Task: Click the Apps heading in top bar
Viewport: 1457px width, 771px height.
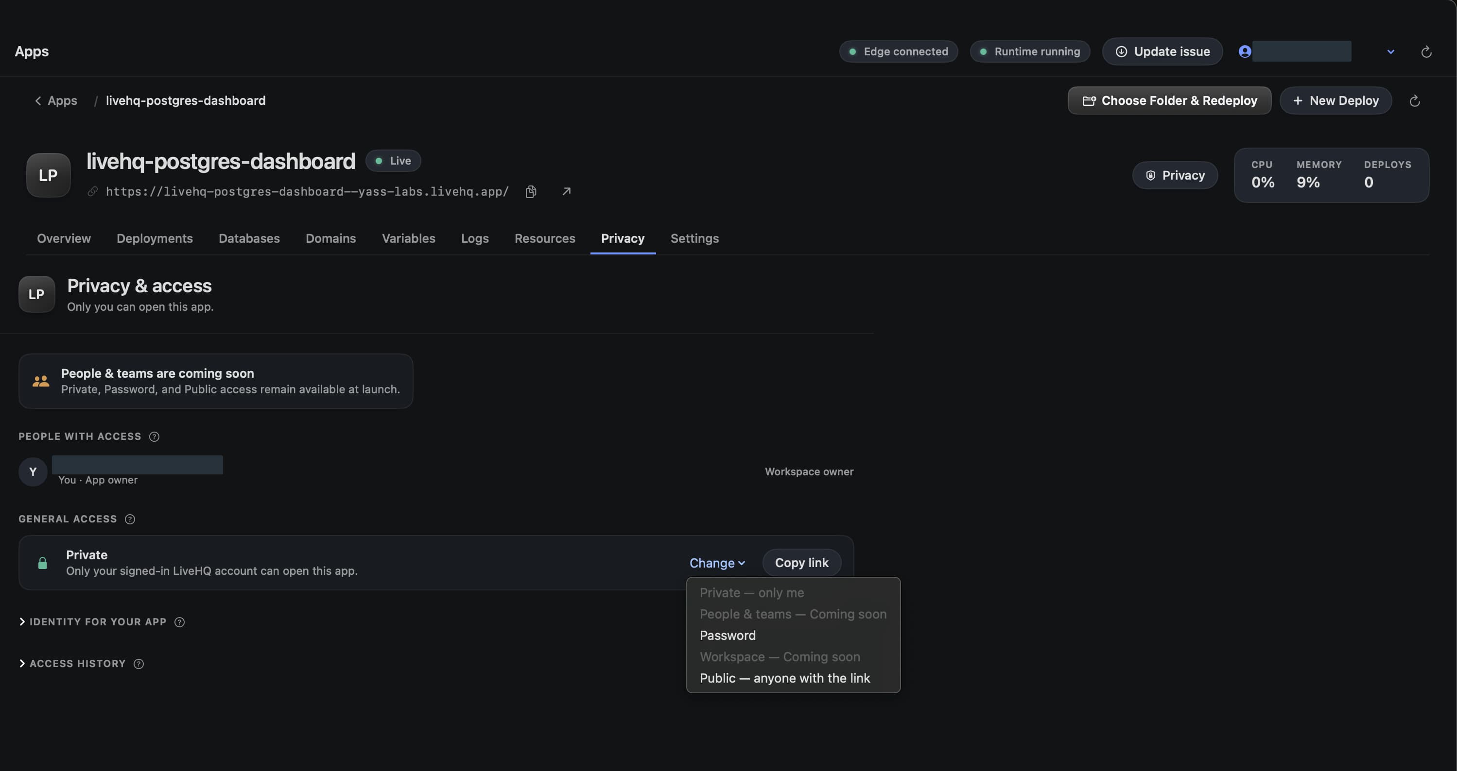Action: click(32, 51)
